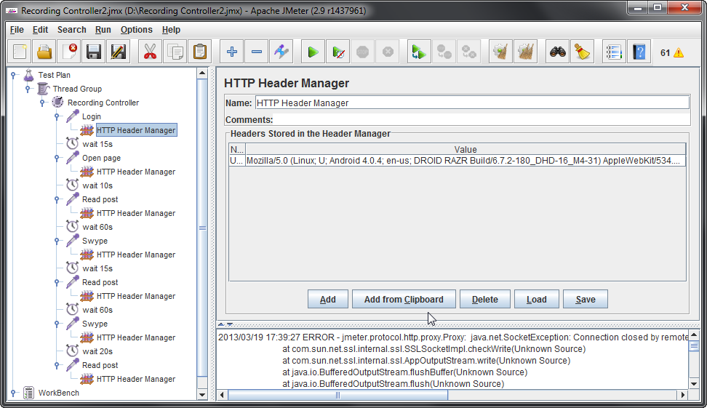Click the yellow warning triangle error counter

(x=678, y=53)
